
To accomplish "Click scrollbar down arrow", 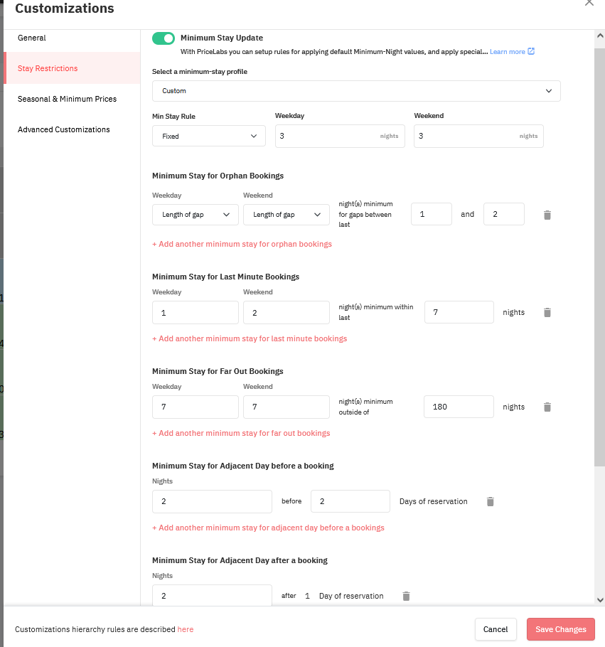I will (x=600, y=600).
